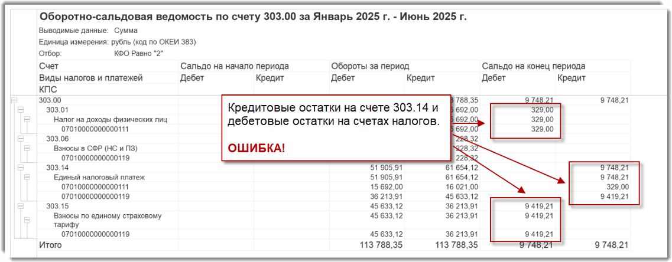The image size is (672, 262).
Task: Click the Обороты за период header
Action: pos(370,66)
